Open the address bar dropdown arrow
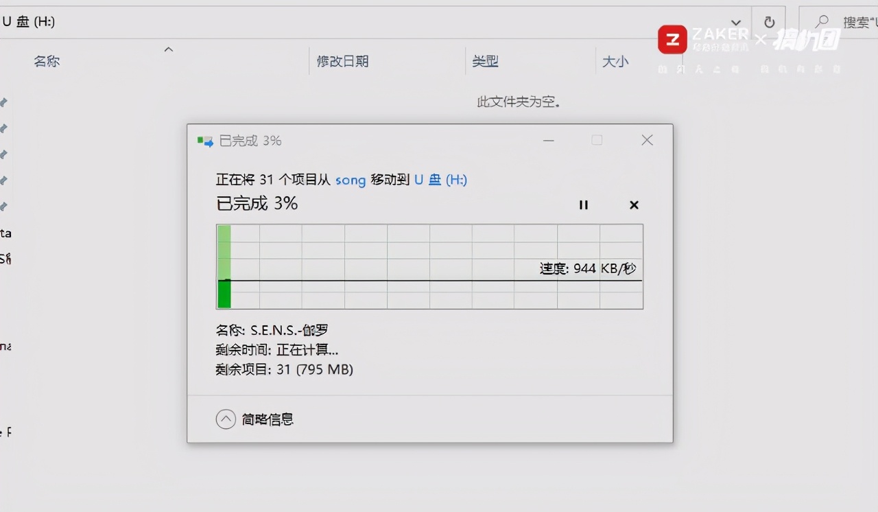This screenshot has width=878, height=512. pyautogui.click(x=735, y=21)
